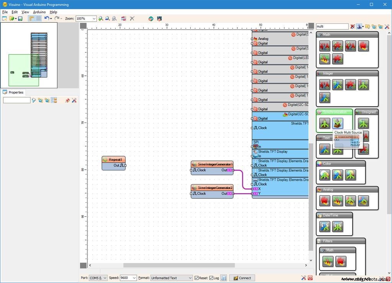This screenshot has height=283, width=392.
Task: Select the Zoom Out magnifier icon
Action: pyautogui.click(x=107, y=18)
